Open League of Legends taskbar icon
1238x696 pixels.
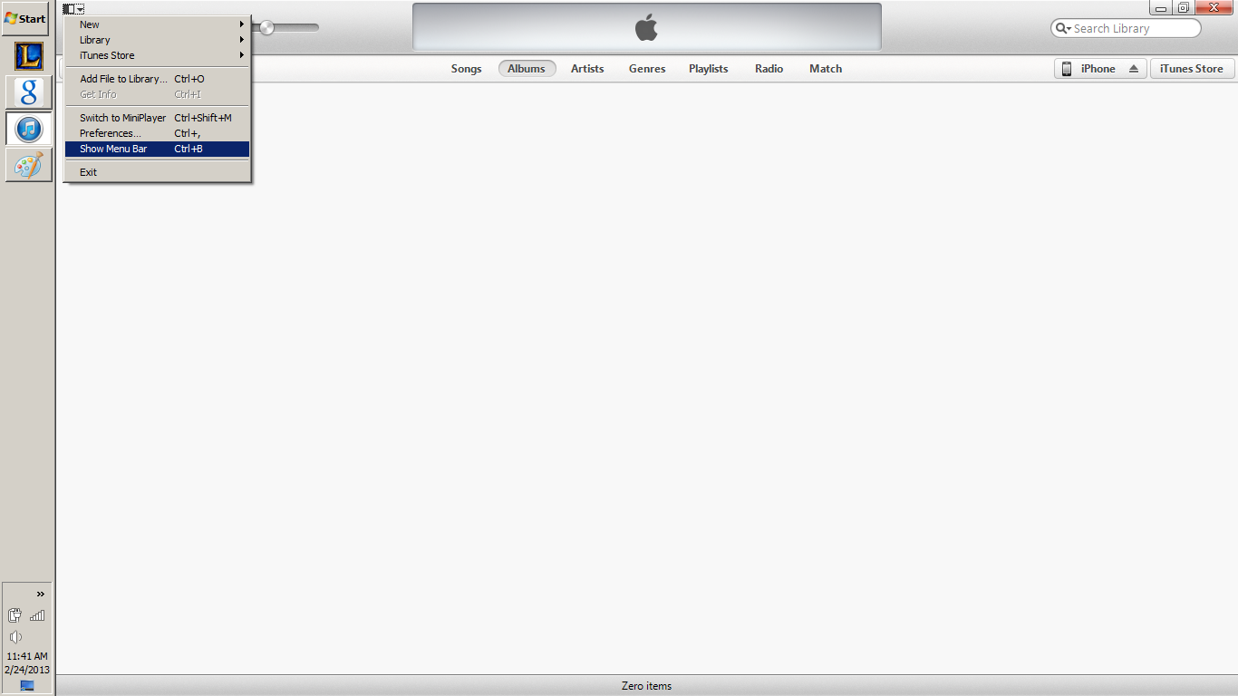[x=29, y=56]
